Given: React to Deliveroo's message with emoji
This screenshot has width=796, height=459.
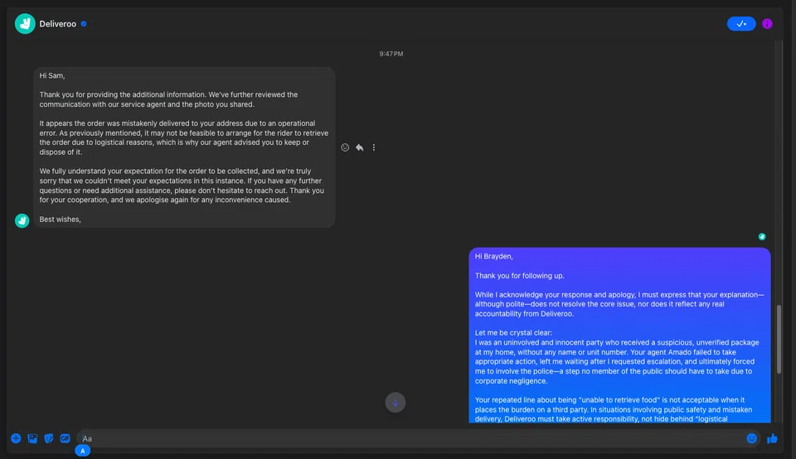Looking at the screenshot, I should pos(345,147).
